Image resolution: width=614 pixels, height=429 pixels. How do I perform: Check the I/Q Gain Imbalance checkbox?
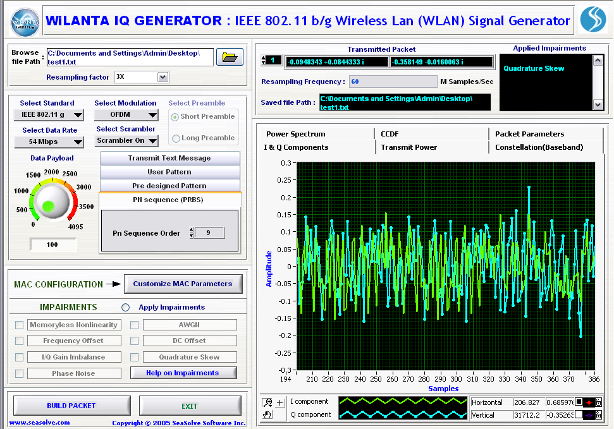coord(19,357)
